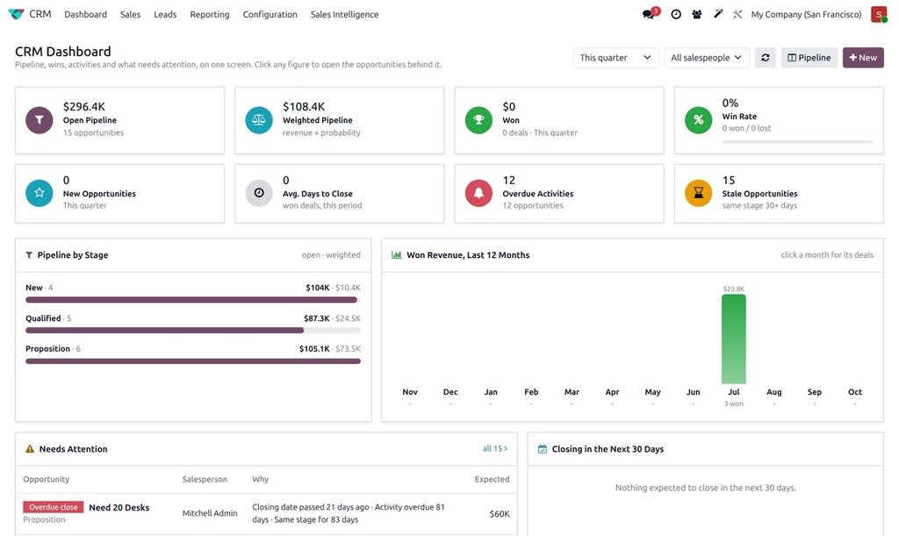Open the Configuration menu
This screenshot has width=899, height=536.
(270, 14)
